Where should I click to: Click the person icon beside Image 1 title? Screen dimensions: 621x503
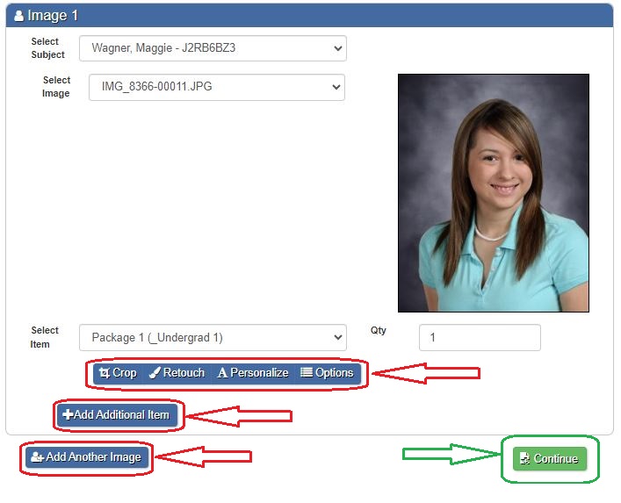click(x=18, y=16)
